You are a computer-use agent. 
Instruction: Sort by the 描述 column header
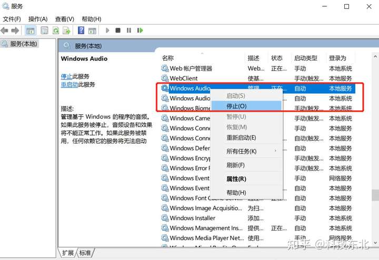coord(256,58)
